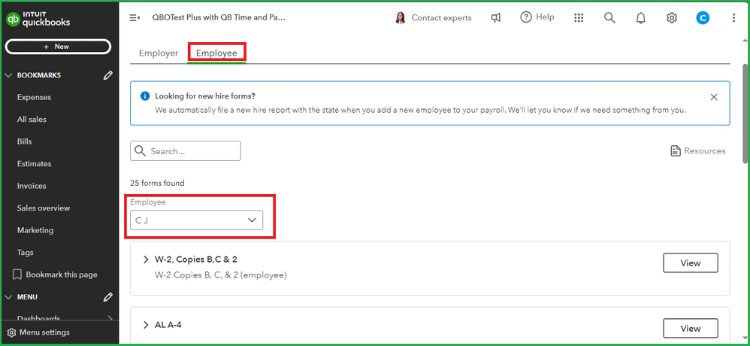
Task: Open the Resources link
Action: point(697,151)
